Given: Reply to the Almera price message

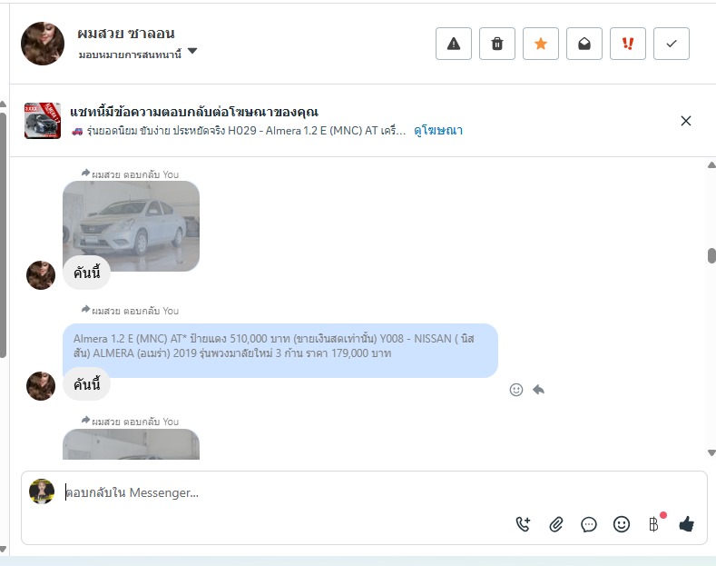Looking at the screenshot, I should (538, 390).
